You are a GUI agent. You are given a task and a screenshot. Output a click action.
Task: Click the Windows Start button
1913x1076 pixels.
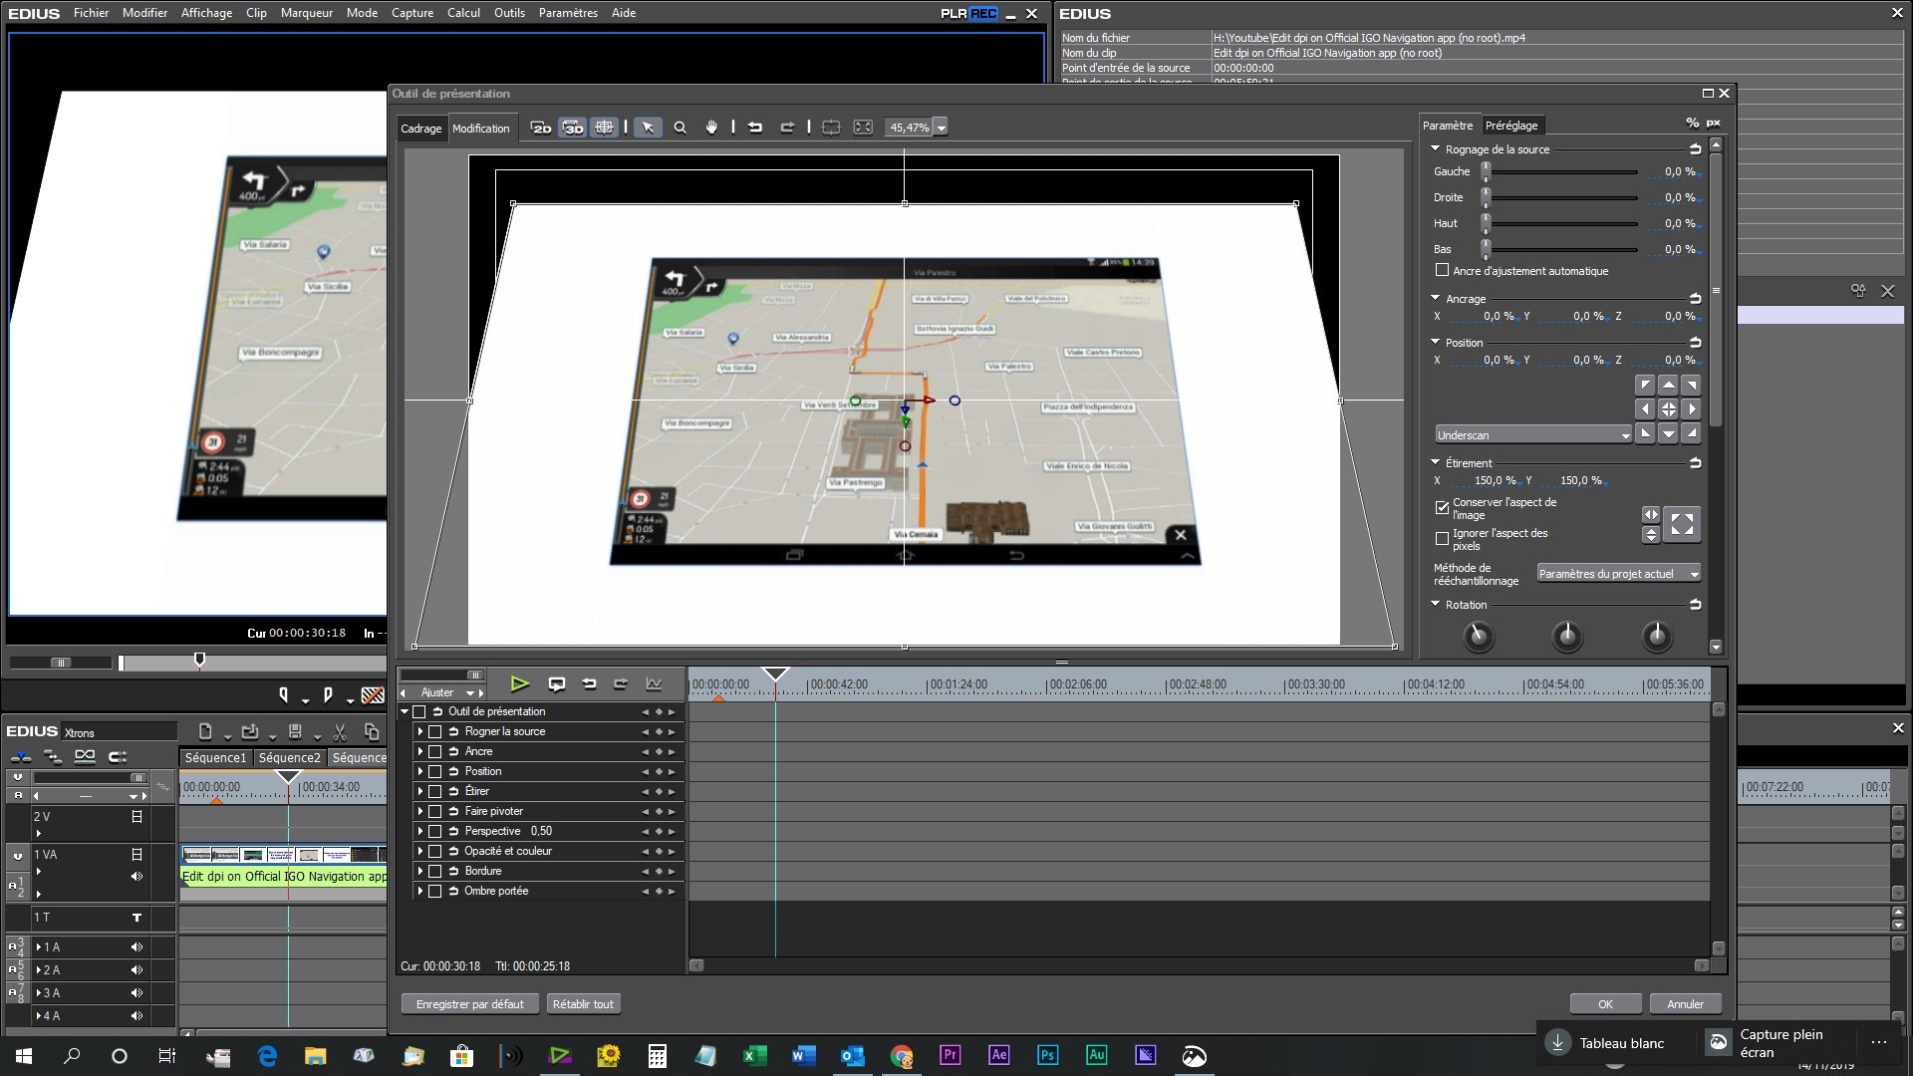tap(24, 1055)
